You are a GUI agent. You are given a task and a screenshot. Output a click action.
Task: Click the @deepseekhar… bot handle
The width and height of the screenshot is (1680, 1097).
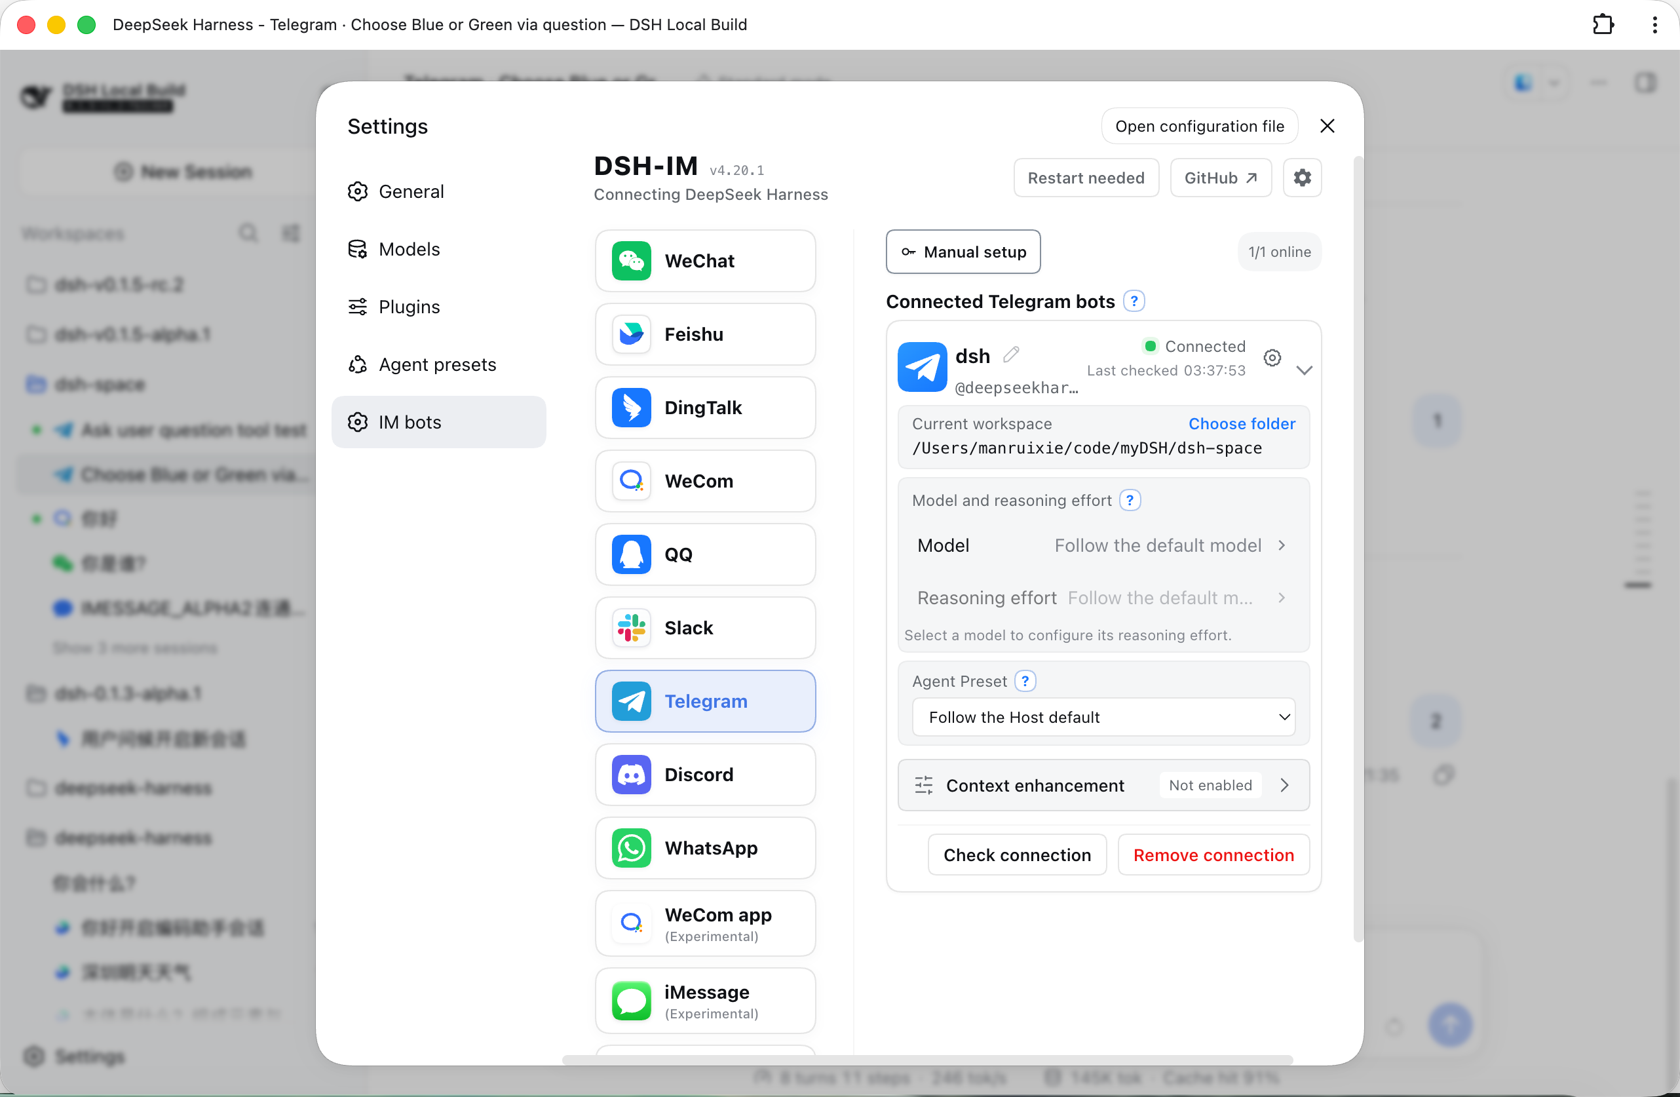click(1016, 388)
